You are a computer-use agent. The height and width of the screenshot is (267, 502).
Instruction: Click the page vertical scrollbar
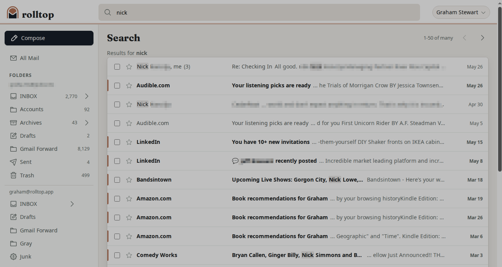click(499, 88)
